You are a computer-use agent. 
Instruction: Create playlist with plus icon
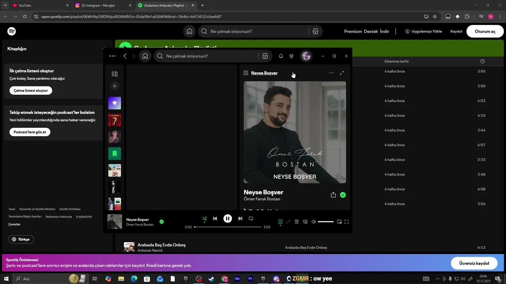(x=115, y=86)
